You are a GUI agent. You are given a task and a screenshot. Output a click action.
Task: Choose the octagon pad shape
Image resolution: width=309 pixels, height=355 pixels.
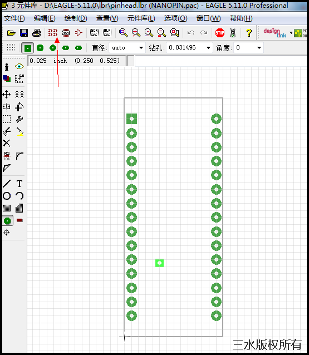(53, 48)
